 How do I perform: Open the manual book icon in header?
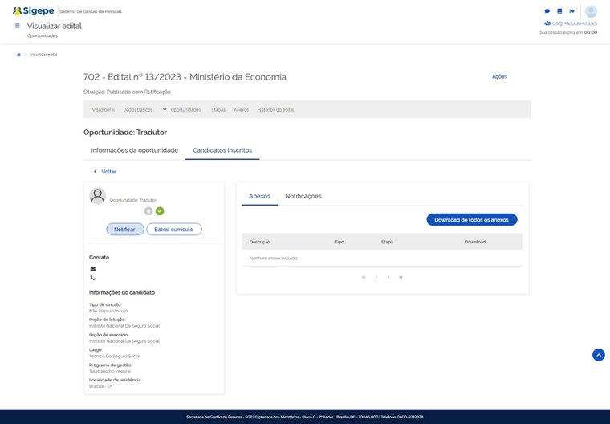[559, 11]
